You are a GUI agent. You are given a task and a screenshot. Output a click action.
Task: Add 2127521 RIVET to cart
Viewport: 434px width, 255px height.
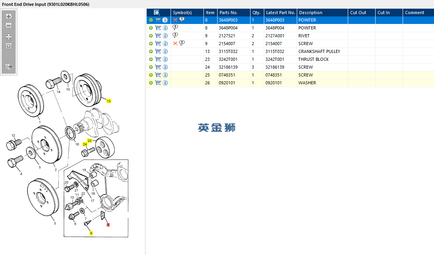click(158, 36)
